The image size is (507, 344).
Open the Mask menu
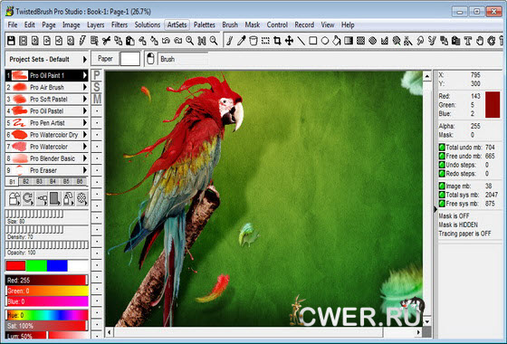(x=253, y=25)
